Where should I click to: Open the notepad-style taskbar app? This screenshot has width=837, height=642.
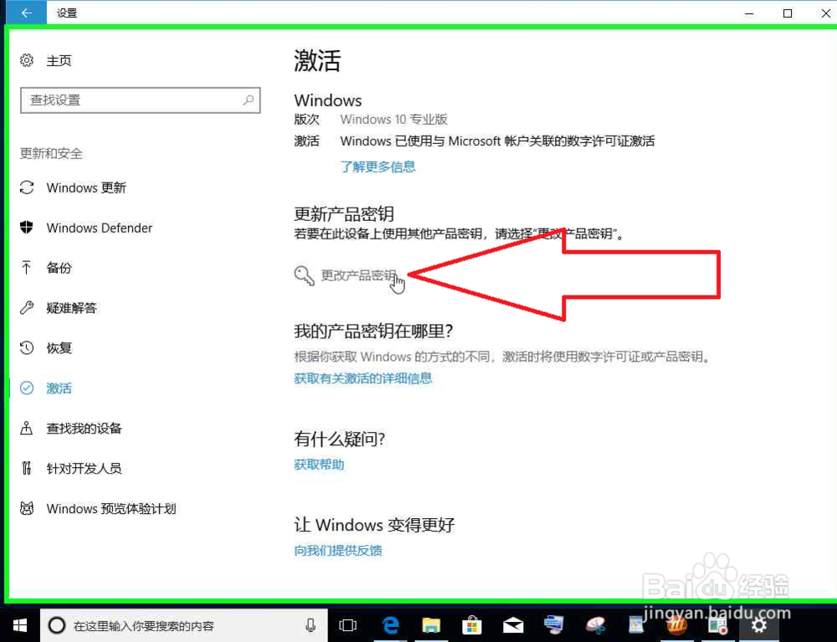click(636, 625)
